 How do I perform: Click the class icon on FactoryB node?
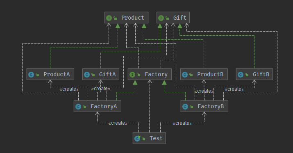[x=185, y=107]
